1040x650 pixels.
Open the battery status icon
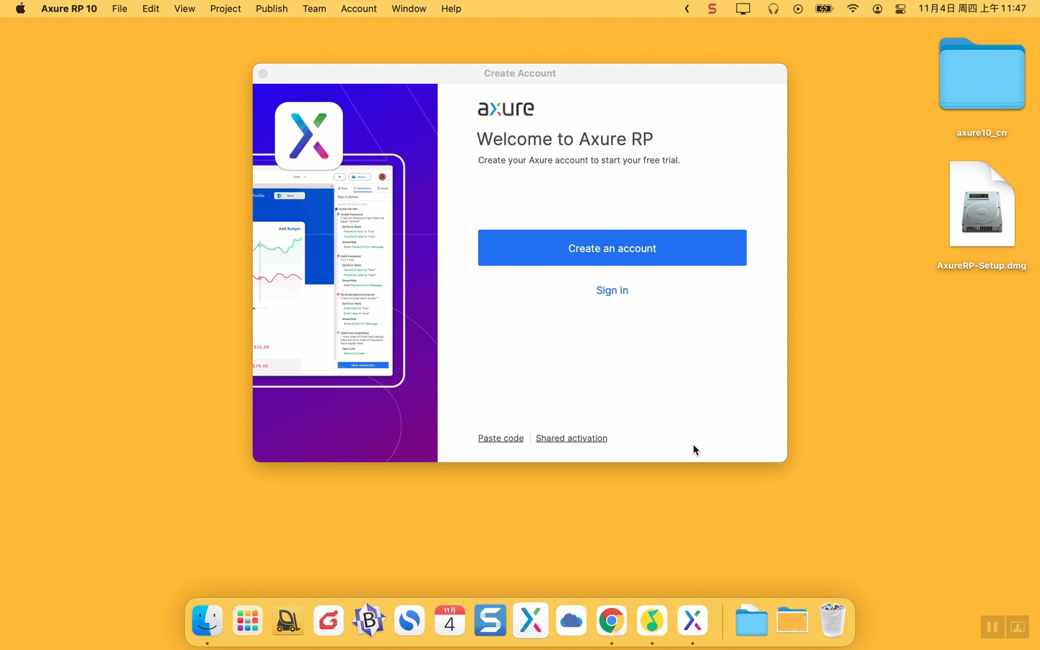tap(824, 9)
